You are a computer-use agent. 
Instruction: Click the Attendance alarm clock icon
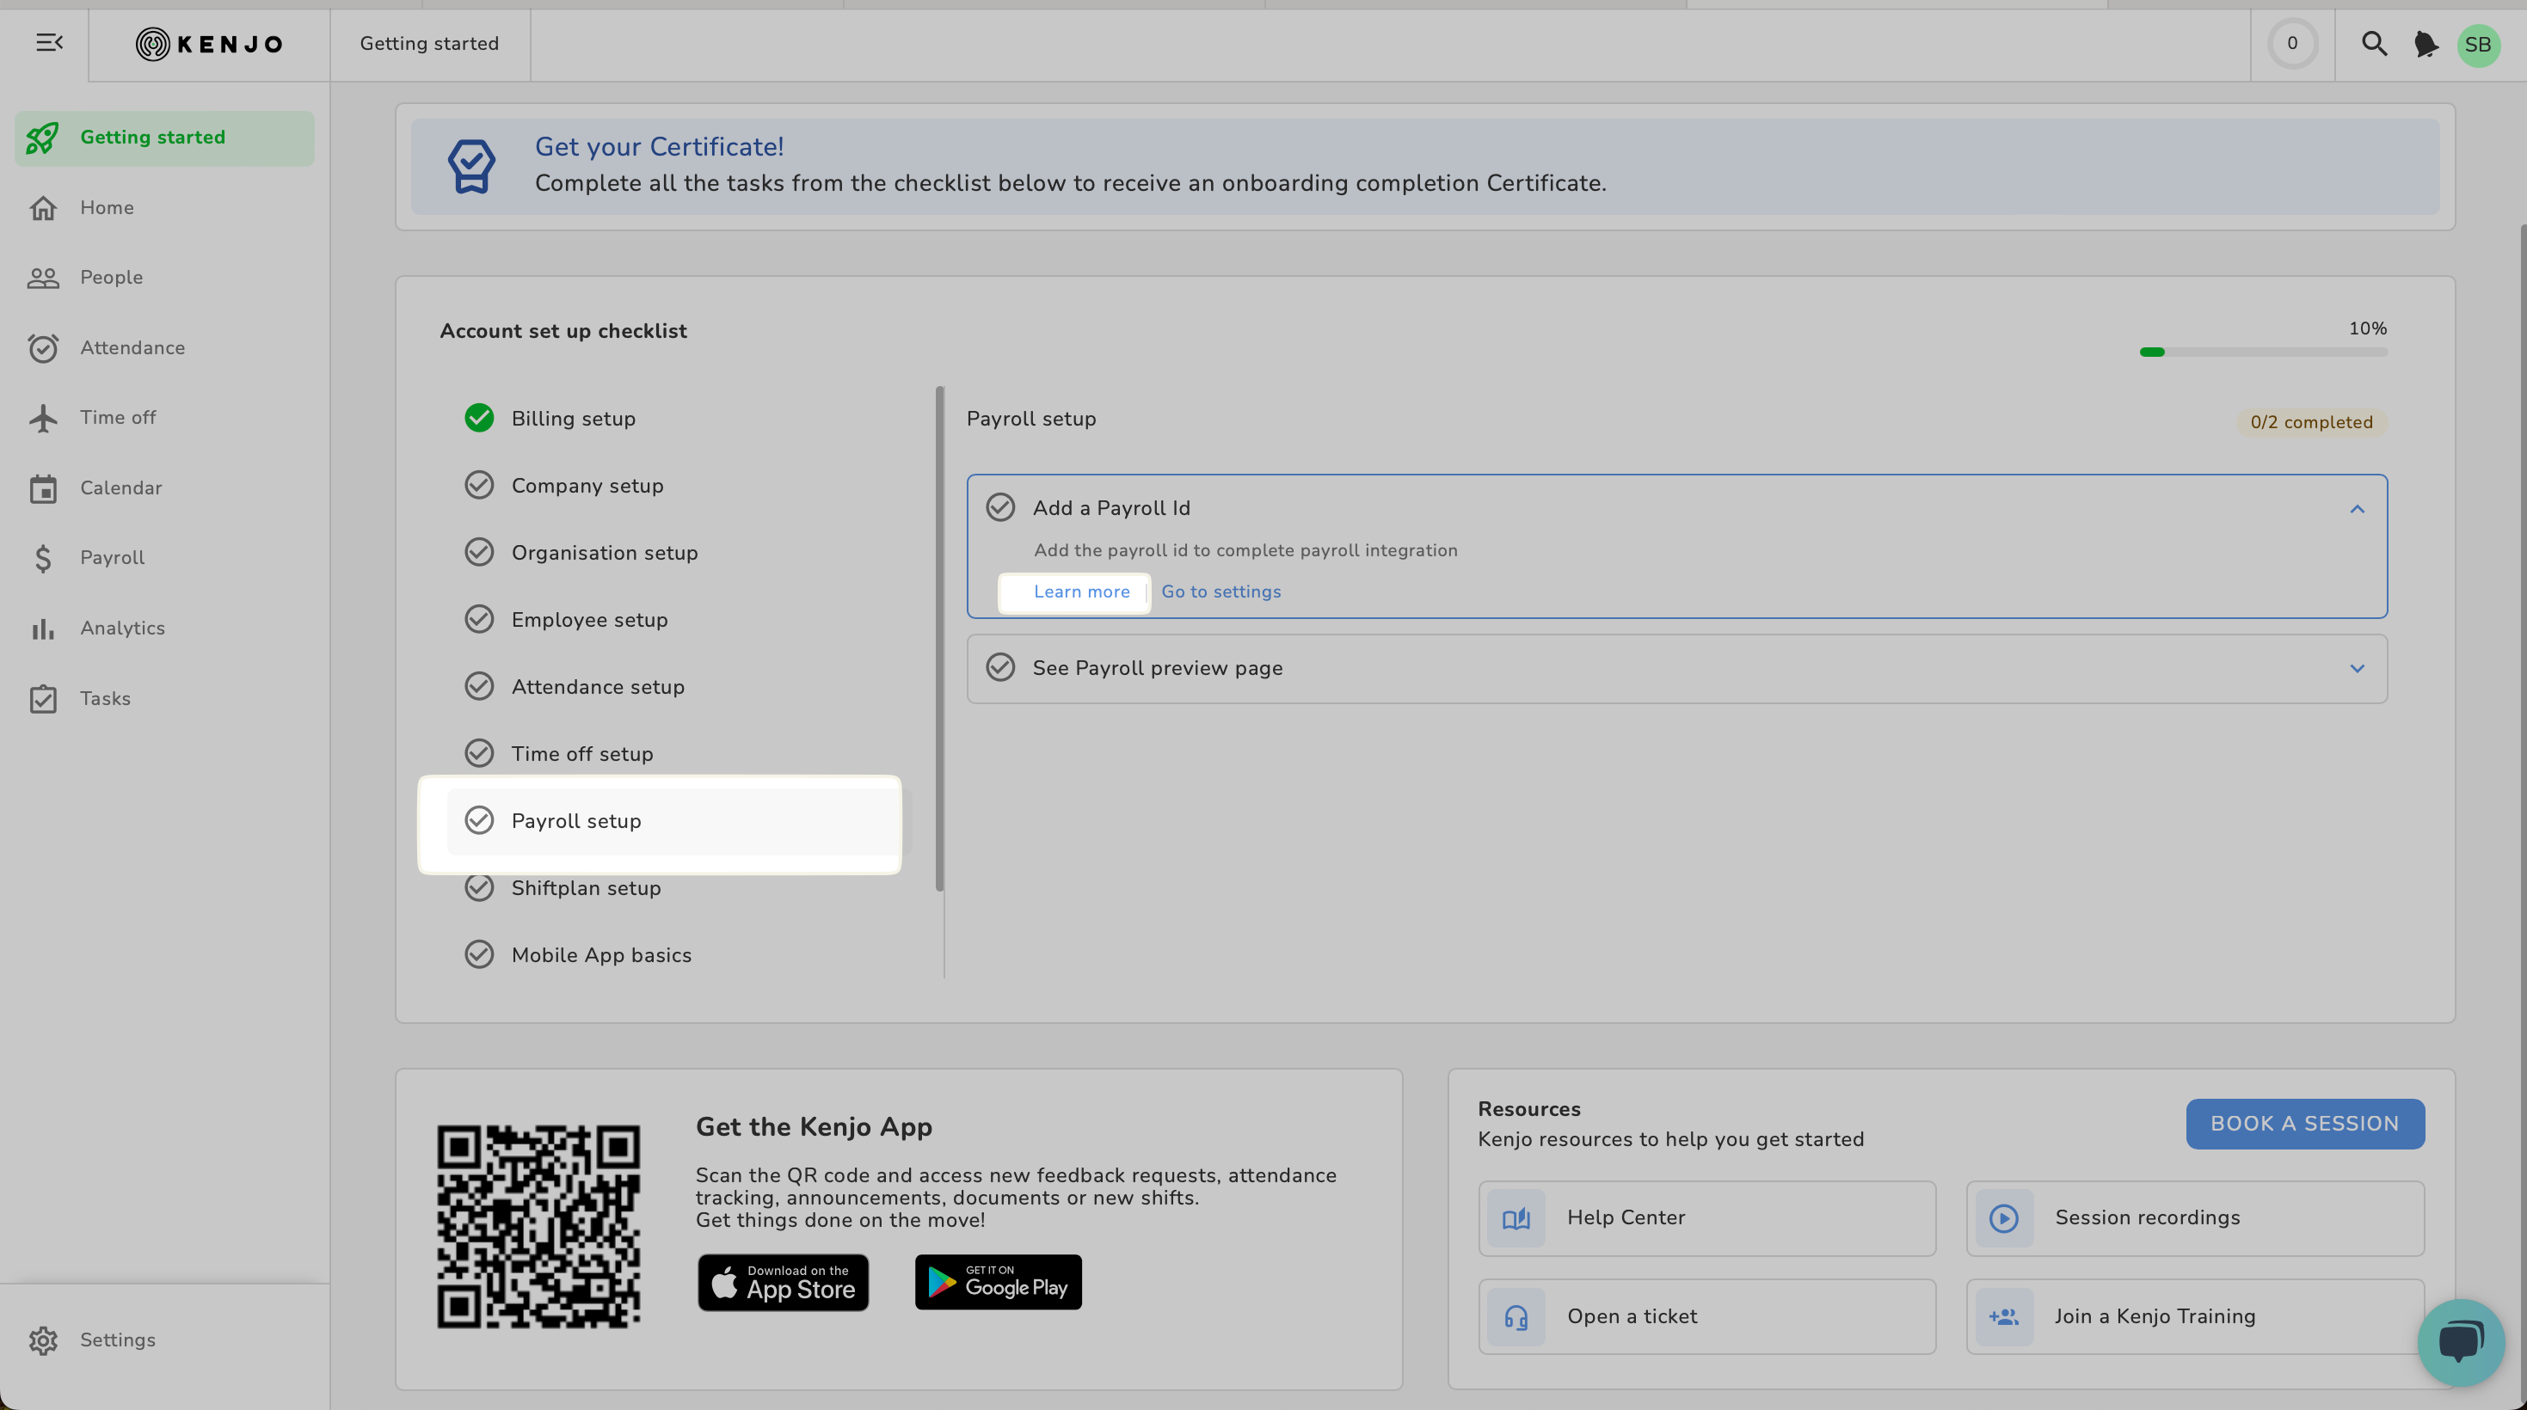(43, 348)
